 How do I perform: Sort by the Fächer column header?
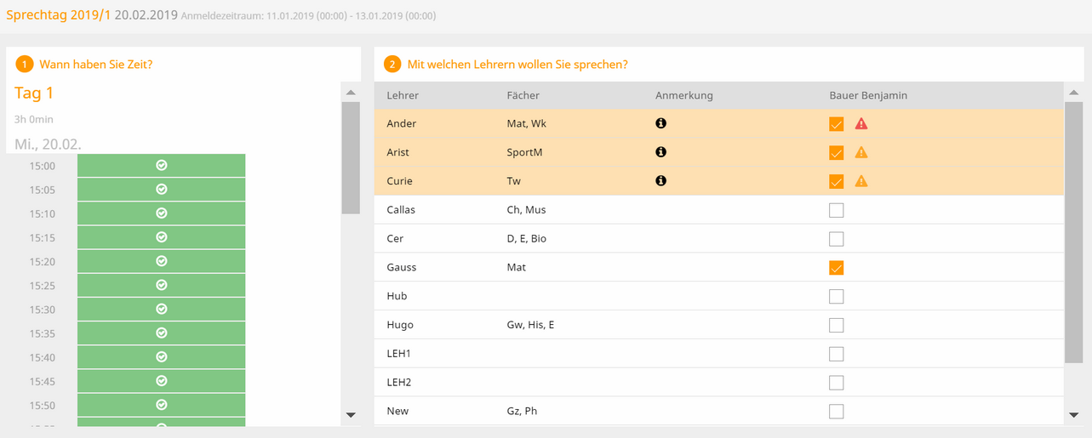(x=523, y=95)
